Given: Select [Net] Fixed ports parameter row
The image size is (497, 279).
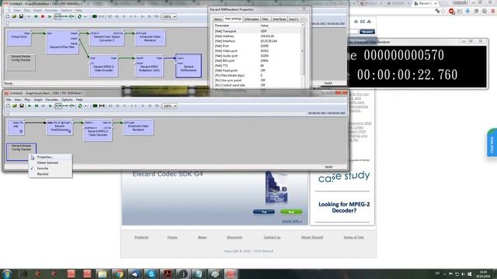Looking at the screenshot, I should pos(257,71).
